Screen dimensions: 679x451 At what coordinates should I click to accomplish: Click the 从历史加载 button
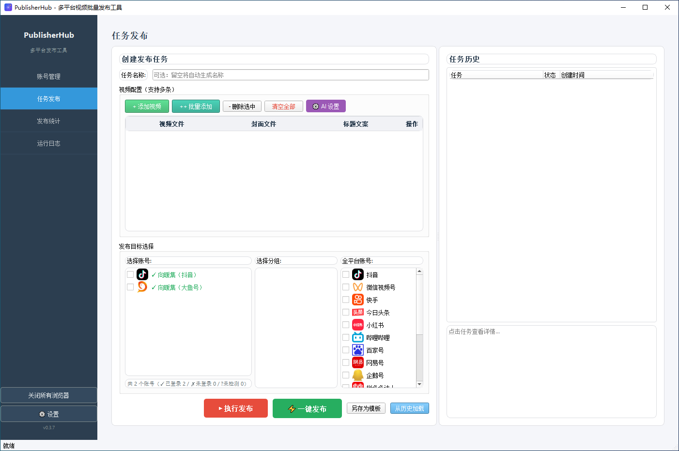click(410, 408)
